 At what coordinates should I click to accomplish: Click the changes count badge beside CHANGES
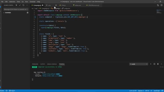27,13
